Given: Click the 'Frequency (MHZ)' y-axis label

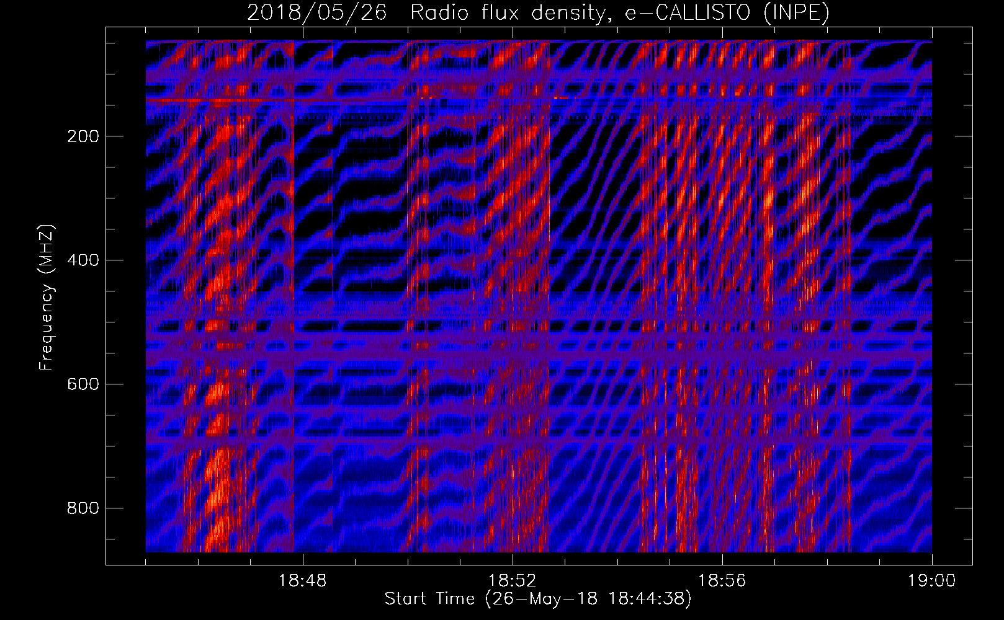Looking at the screenshot, I should coord(47,297).
